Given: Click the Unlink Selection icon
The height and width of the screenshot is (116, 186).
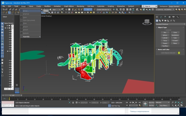Looking at the screenshot, I should [x=13, y=9].
